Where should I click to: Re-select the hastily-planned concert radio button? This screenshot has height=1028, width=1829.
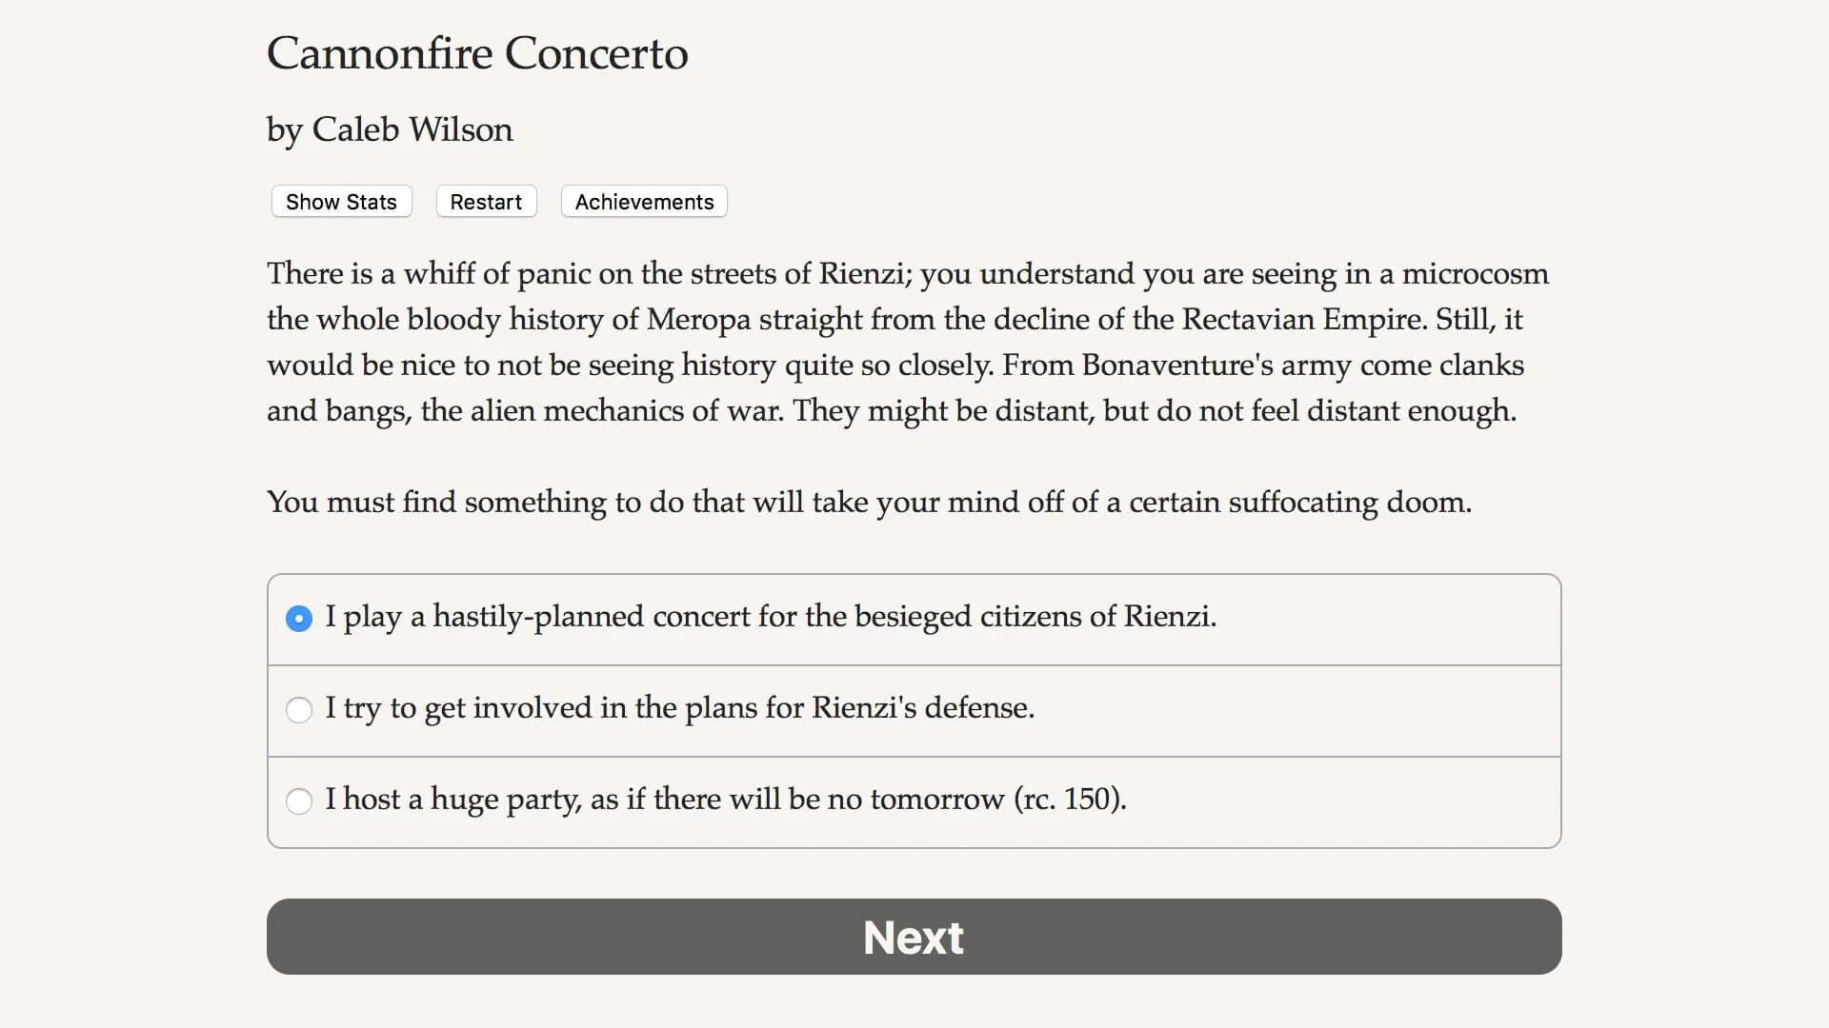click(x=299, y=619)
